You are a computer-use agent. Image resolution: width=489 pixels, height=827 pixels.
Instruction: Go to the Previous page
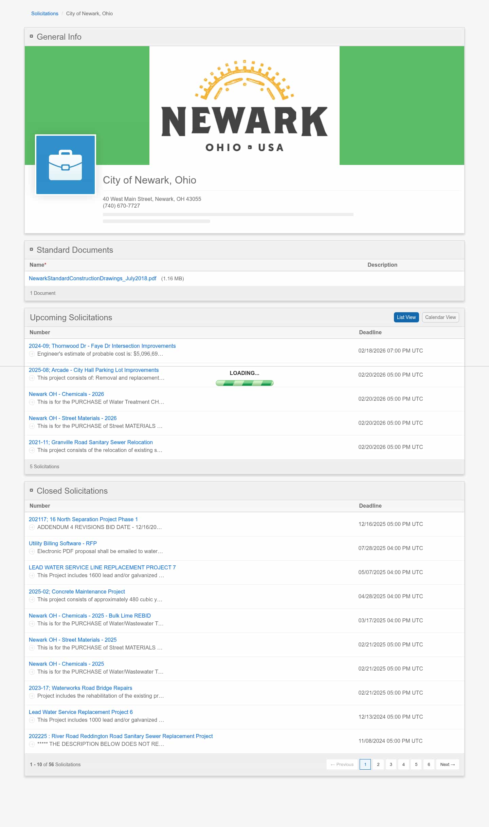pyautogui.click(x=342, y=765)
